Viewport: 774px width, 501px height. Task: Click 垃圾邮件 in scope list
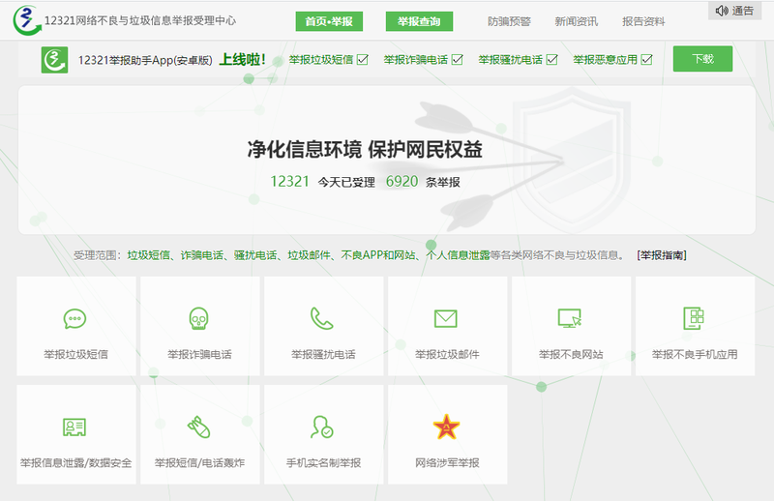click(x=309, y=255)
